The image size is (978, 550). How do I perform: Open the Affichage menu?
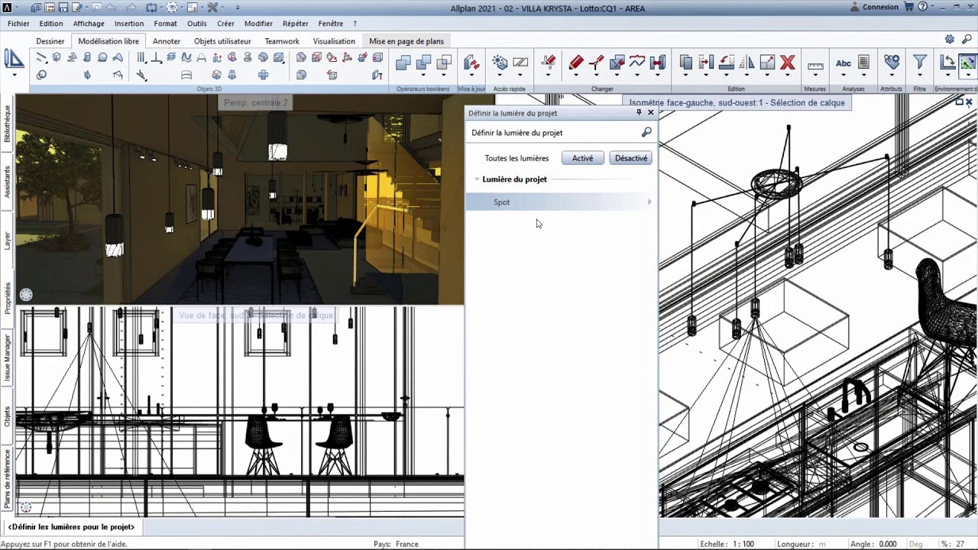(89, 24)
